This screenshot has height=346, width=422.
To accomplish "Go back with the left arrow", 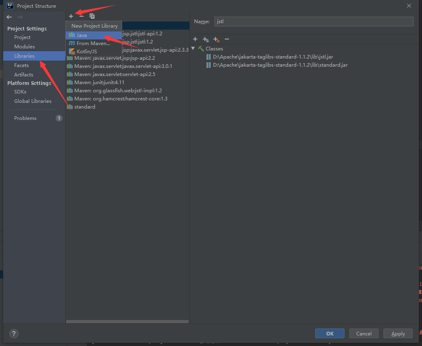I will coord(9,17).
